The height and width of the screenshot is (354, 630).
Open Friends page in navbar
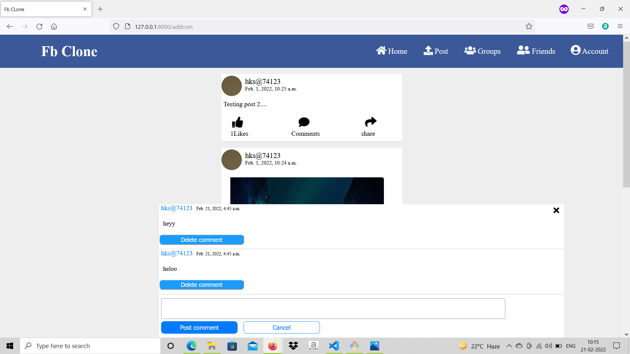point(536,51)
